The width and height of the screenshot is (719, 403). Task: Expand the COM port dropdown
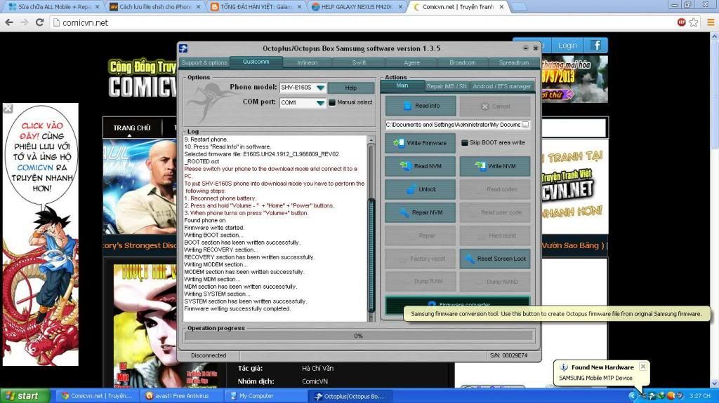click(320, 103)
